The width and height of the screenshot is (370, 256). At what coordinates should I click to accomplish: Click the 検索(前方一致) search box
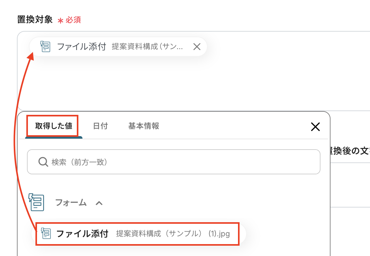[182, 162]
